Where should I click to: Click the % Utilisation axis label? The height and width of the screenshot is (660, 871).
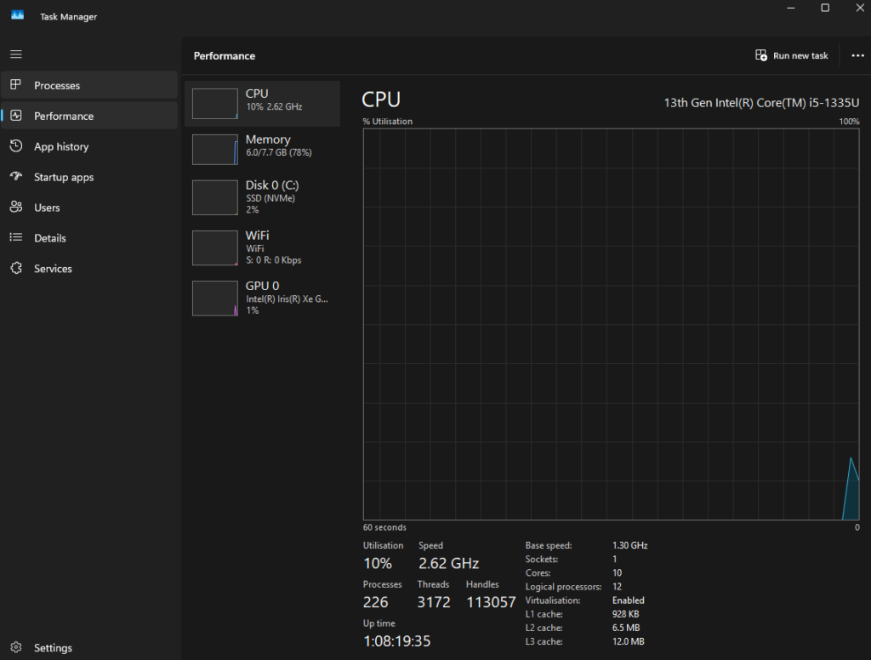(x=388, y=121)
